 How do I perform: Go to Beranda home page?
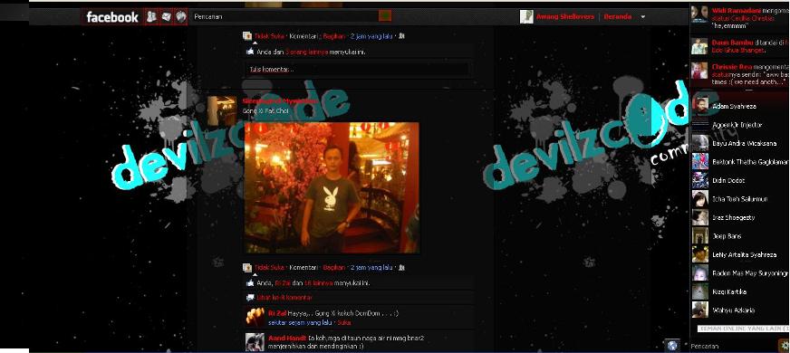(x=617, y=16)
